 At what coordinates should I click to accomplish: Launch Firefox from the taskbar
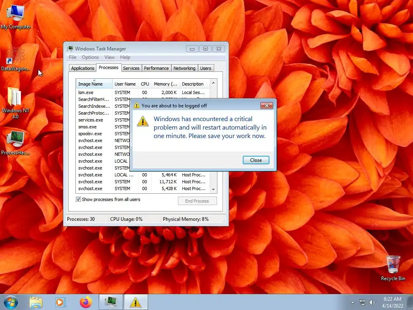86,302
